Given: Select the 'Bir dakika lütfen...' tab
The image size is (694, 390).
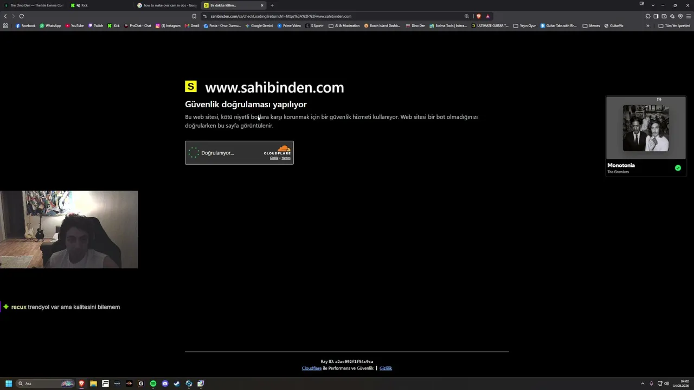Looking at the screenshot, I should tap(234, 5).
